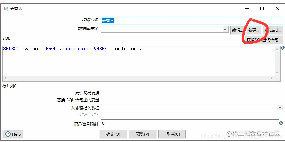Click the SQL editor scroll down arrow

click(277, 73)
